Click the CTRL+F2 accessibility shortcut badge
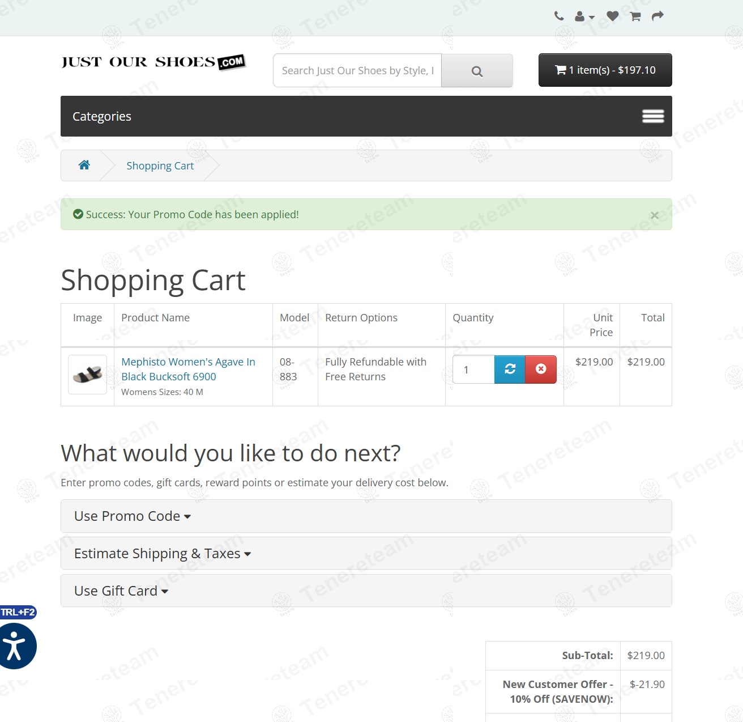 [18, 612]
